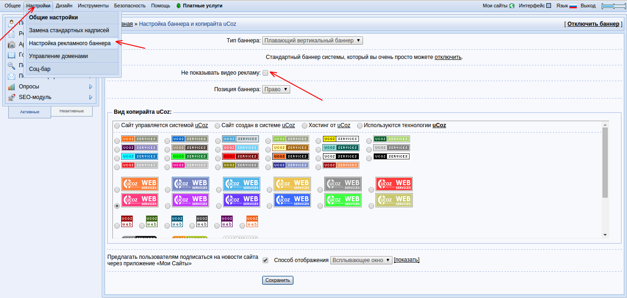Open the Способ отображения dropdown
This screenshot has width=627, height=298.
(361, 260)
